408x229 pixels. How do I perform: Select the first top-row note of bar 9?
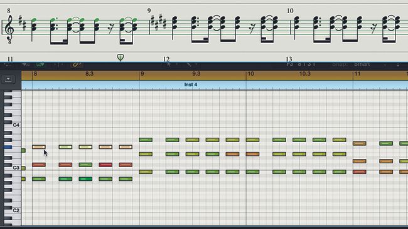coord(146,140)
